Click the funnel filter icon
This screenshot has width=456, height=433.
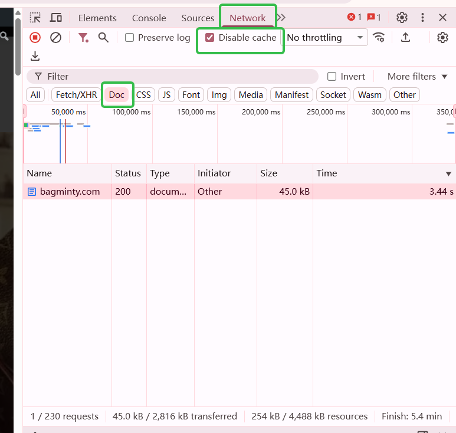tap(83, 38)
